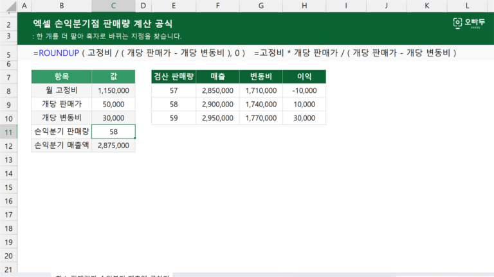494x277 pixels.
Task: Click the value 50,000
Action: [x=113, y=105]
